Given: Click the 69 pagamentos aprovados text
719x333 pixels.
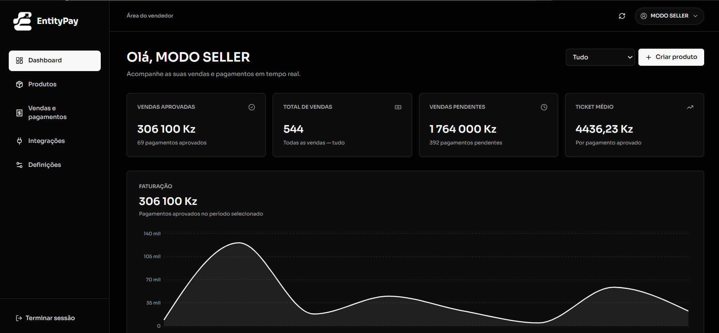Looking at the screenshot, I should click(172, 143).
